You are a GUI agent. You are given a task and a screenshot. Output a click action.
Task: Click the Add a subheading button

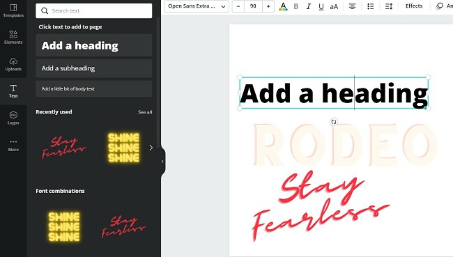[94, 68]
